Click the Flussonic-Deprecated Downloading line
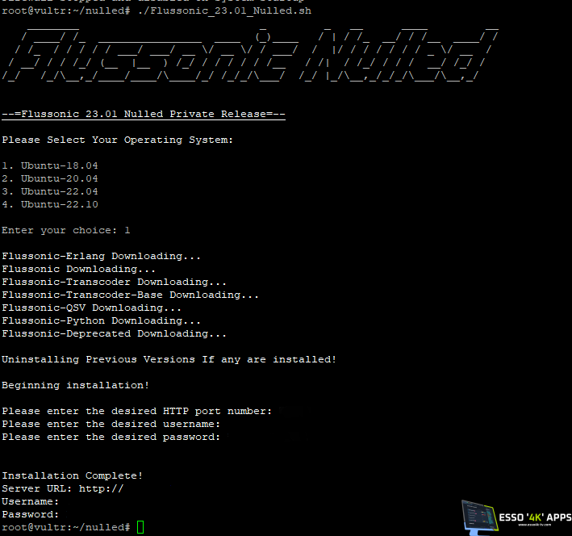572x536 pixels. point(114,333)
